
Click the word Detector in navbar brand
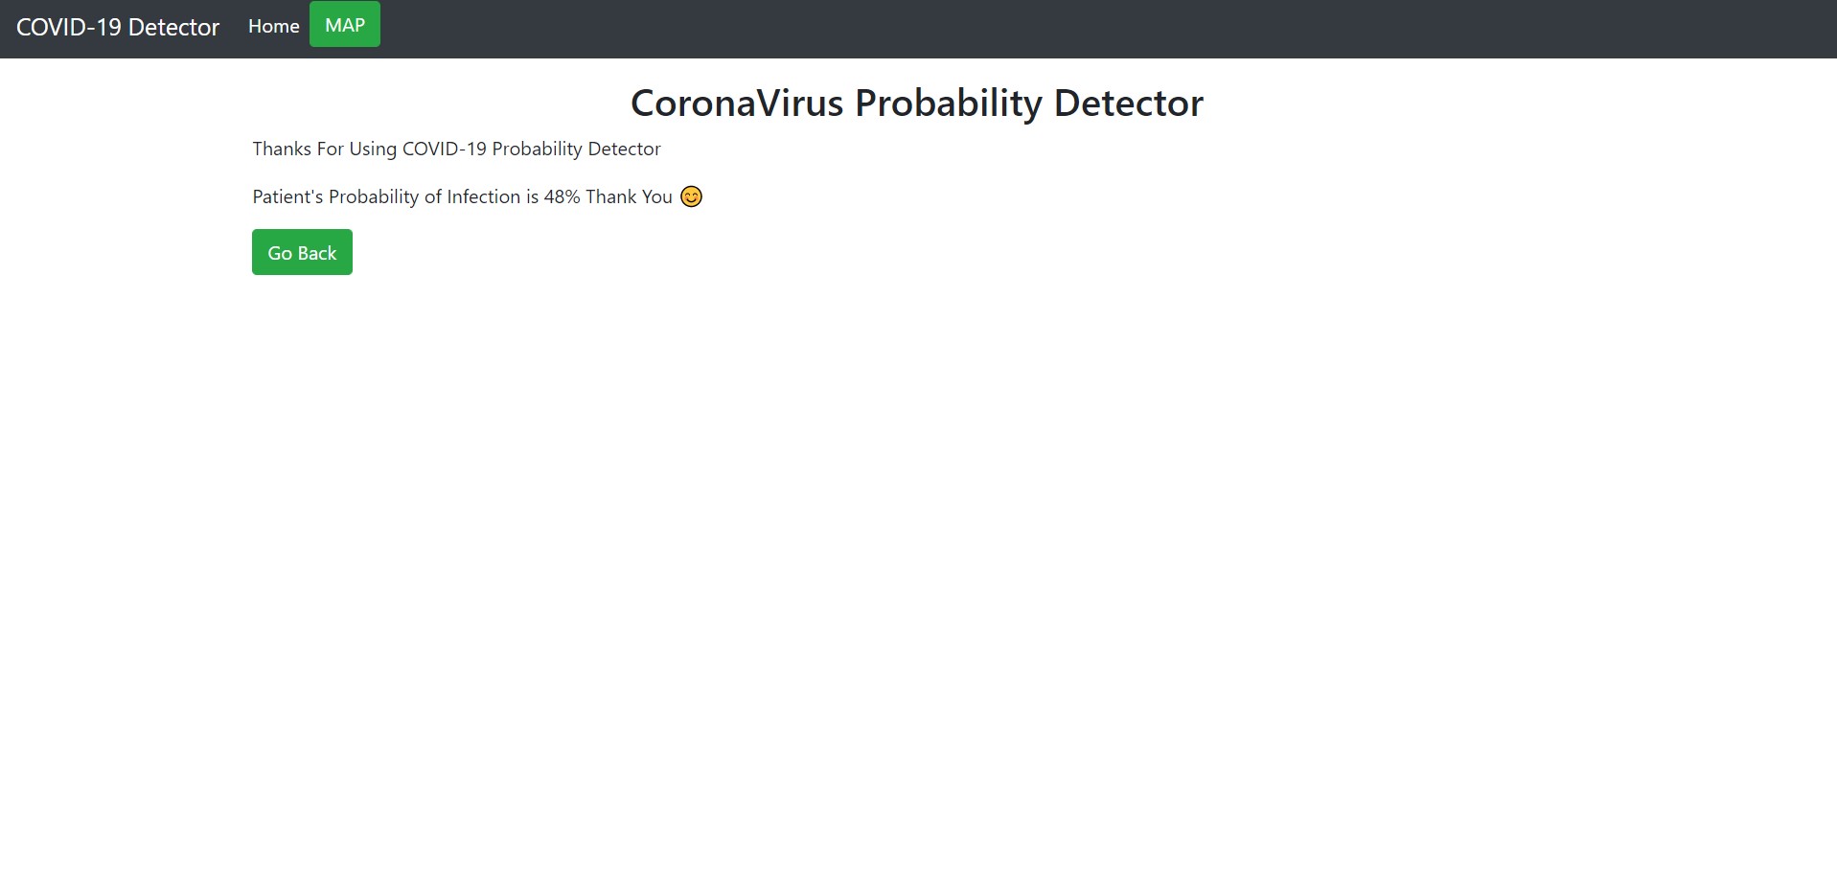click(173, 27)
